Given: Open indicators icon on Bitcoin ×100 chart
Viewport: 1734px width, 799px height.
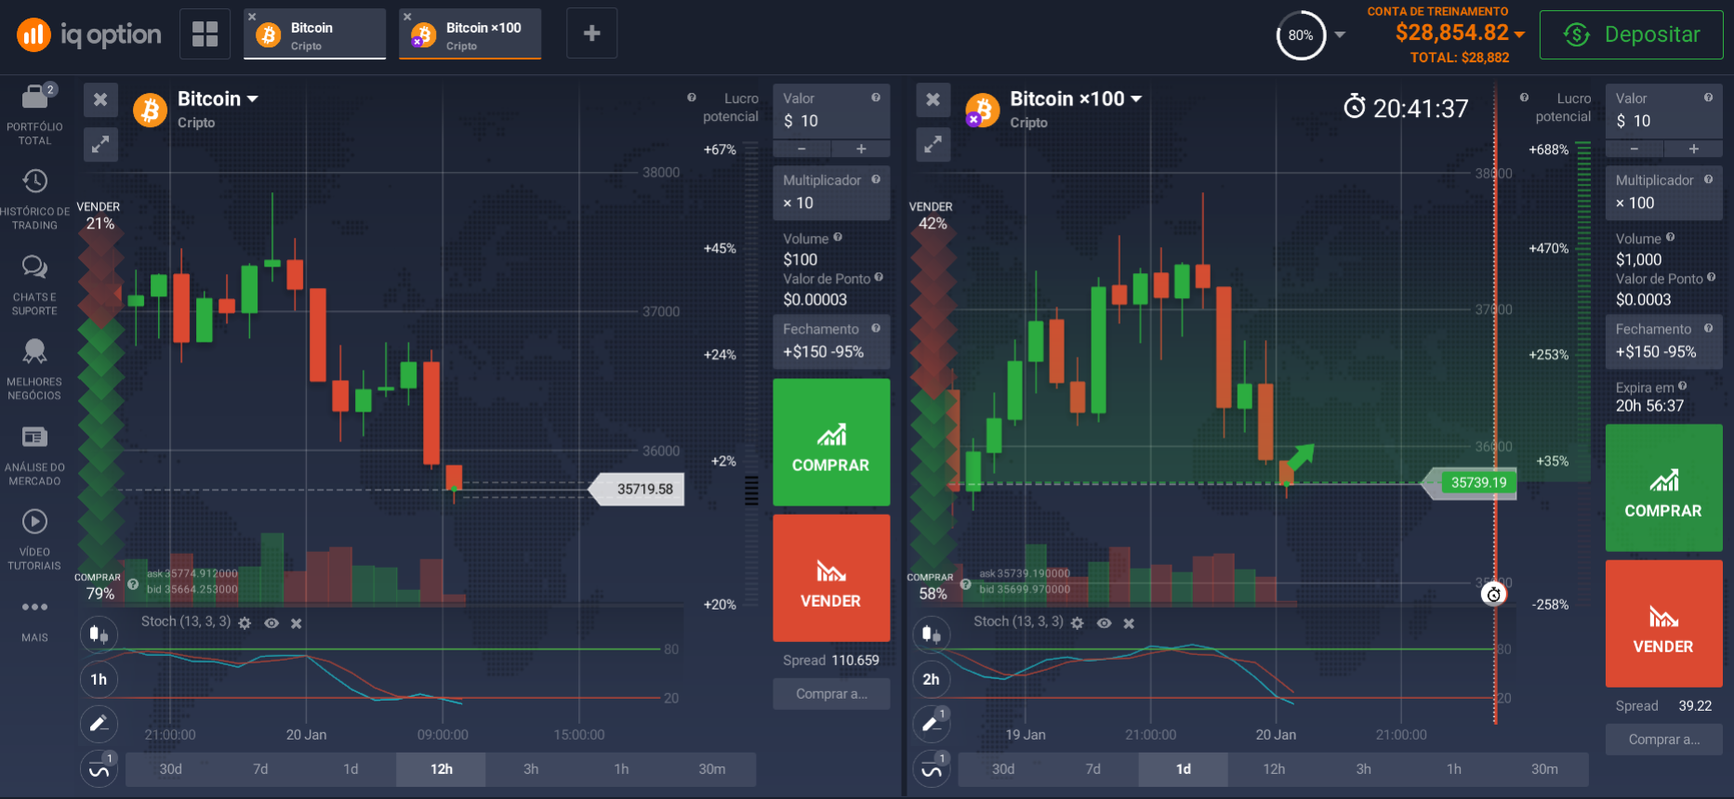Looking at the screenshot, I should [x=931, y=769].
